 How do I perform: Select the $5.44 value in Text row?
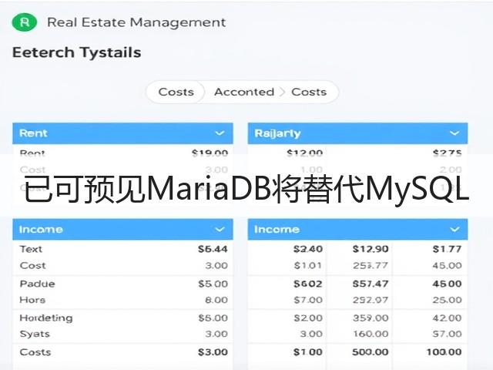pyautogui.click(x=213, y=249)
